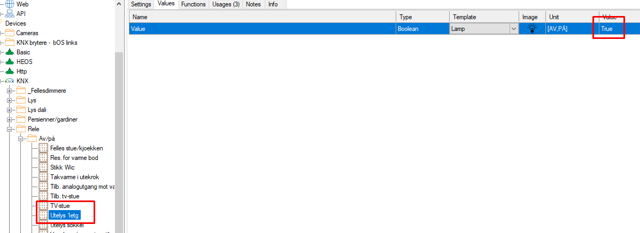Open the Usages (3) tab

pyautogui.click(x=225, y=4)
